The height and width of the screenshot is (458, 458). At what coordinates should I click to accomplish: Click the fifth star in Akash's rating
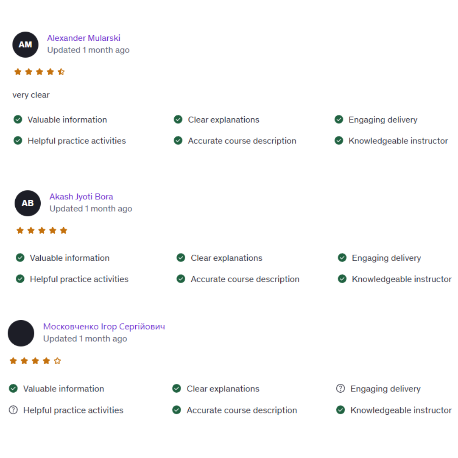click(63, 230)
